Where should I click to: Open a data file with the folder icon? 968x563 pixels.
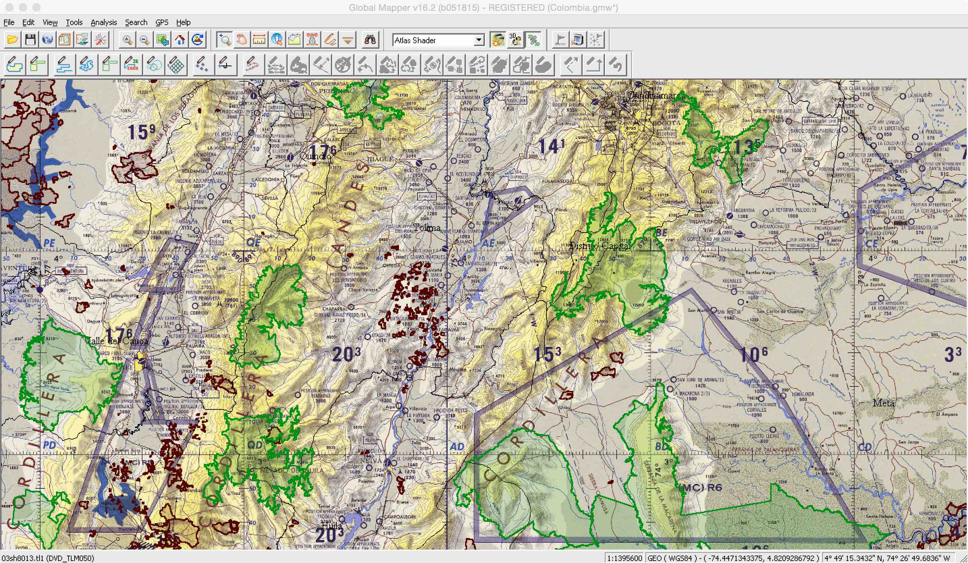(11, 39)
